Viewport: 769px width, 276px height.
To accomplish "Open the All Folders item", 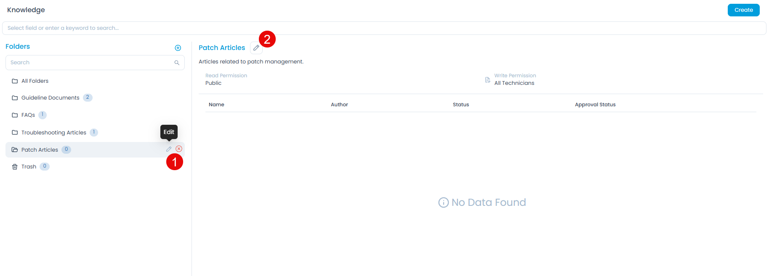I will [x=35, y=81].
